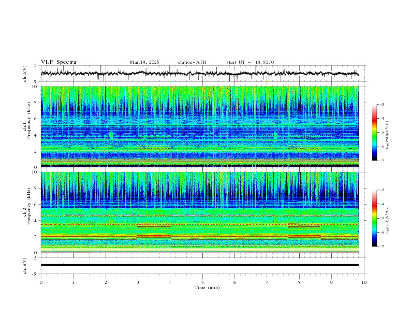Viewport: 410px width, 317px height.
Task: Click the "ch.3(V)" waveform axis label
Action: pyautogui.click(x=25, y=266)
